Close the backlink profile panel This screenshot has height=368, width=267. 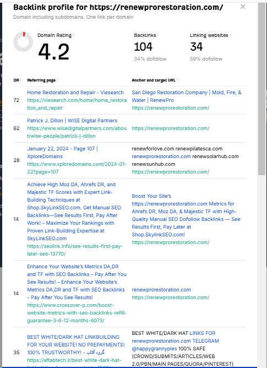point(243,7)
